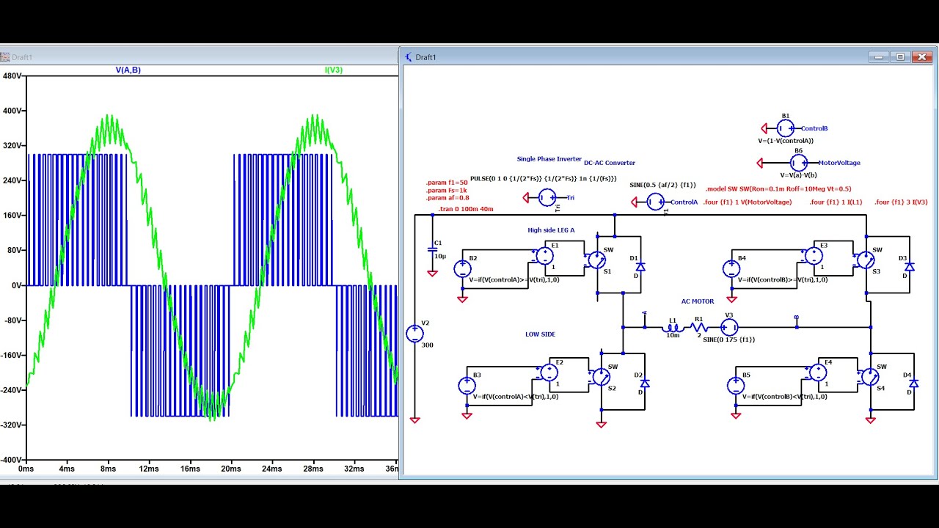Click the PULSE source value text
This screenshot has width=939, height=528.
coord(543,178)
